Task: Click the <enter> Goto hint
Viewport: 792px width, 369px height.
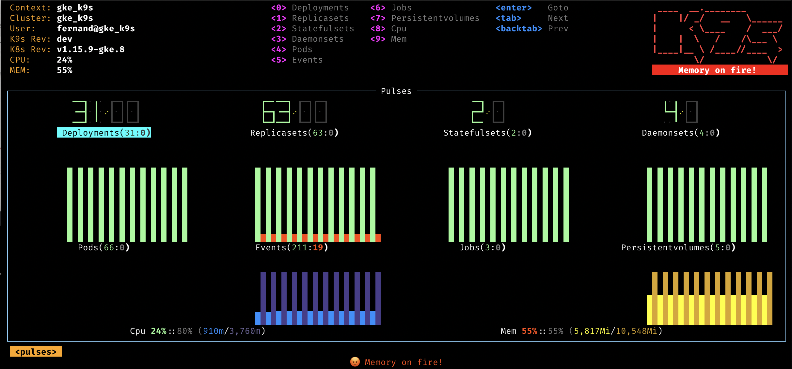Action: [x=532, y=7]
